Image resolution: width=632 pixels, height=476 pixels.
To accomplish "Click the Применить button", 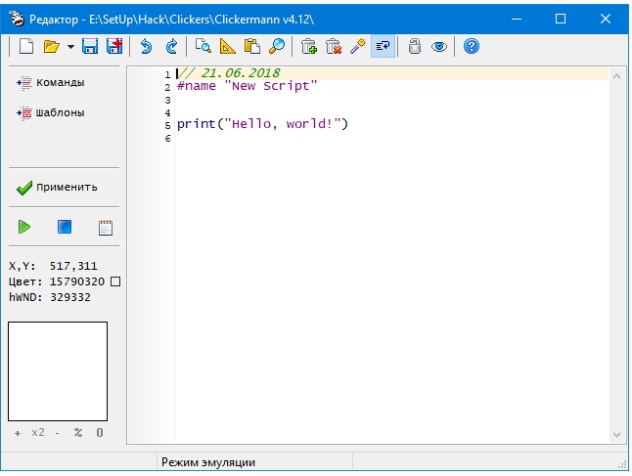I will (57, 188).
